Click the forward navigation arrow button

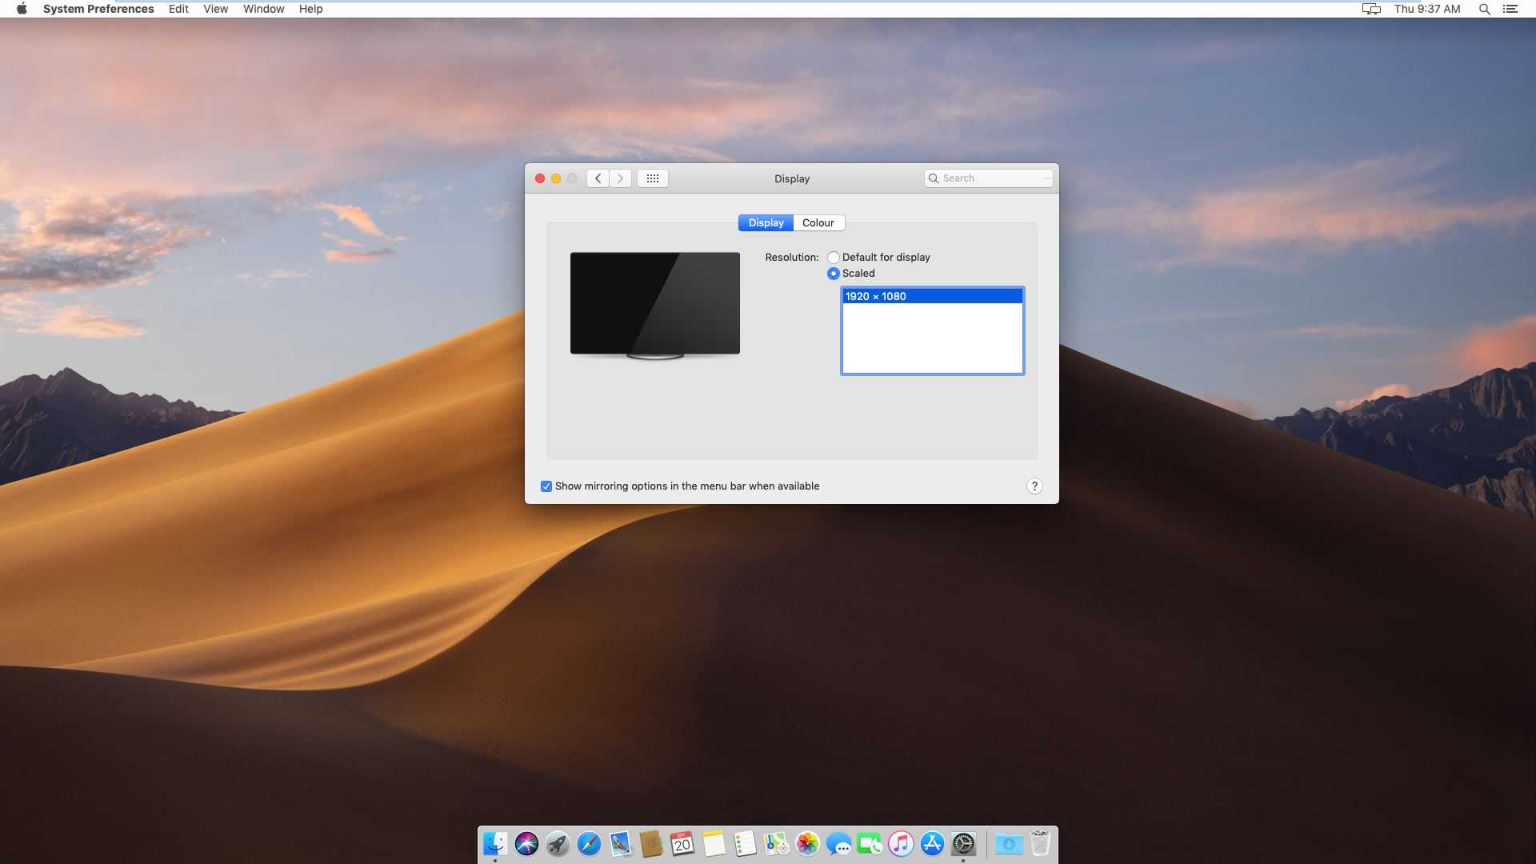tap(619, 178)
